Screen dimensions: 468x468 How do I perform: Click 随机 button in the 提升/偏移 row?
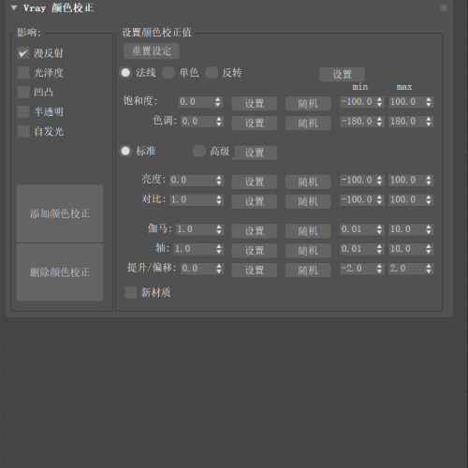[308, 270]
